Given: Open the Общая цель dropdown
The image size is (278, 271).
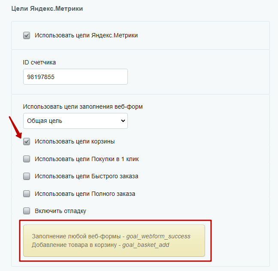Looking at the screenshot, I should [x=76, y=121].
